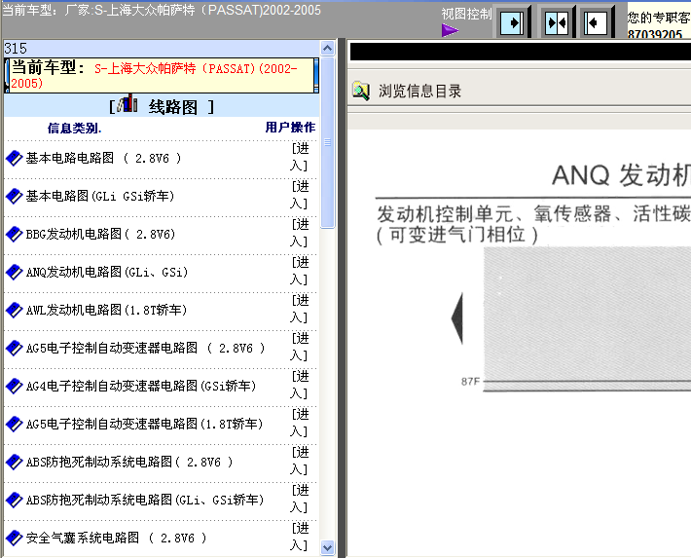
Task: Click book icon for ABS防抱死制动系统电路图 (2.8V6)
Action: (x=14, y=462)
